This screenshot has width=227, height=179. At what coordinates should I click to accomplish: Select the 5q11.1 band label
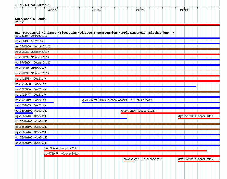point(20,22)
